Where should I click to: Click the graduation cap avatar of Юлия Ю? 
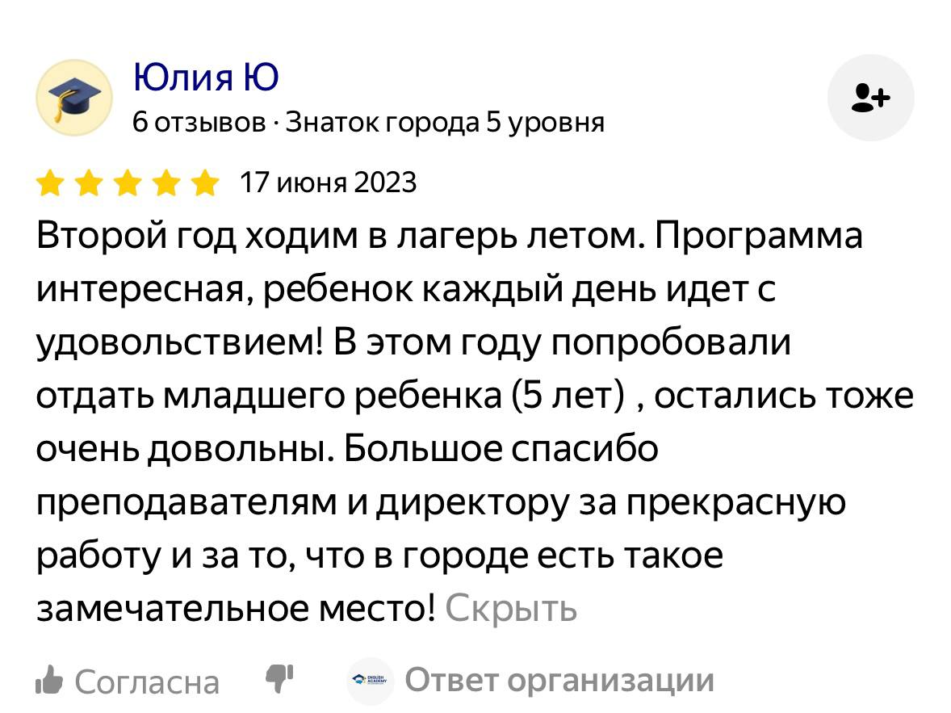(x=73, y=98)
